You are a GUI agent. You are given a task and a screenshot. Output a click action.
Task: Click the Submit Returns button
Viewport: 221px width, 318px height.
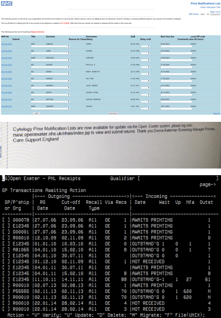[x=113, y=113]
